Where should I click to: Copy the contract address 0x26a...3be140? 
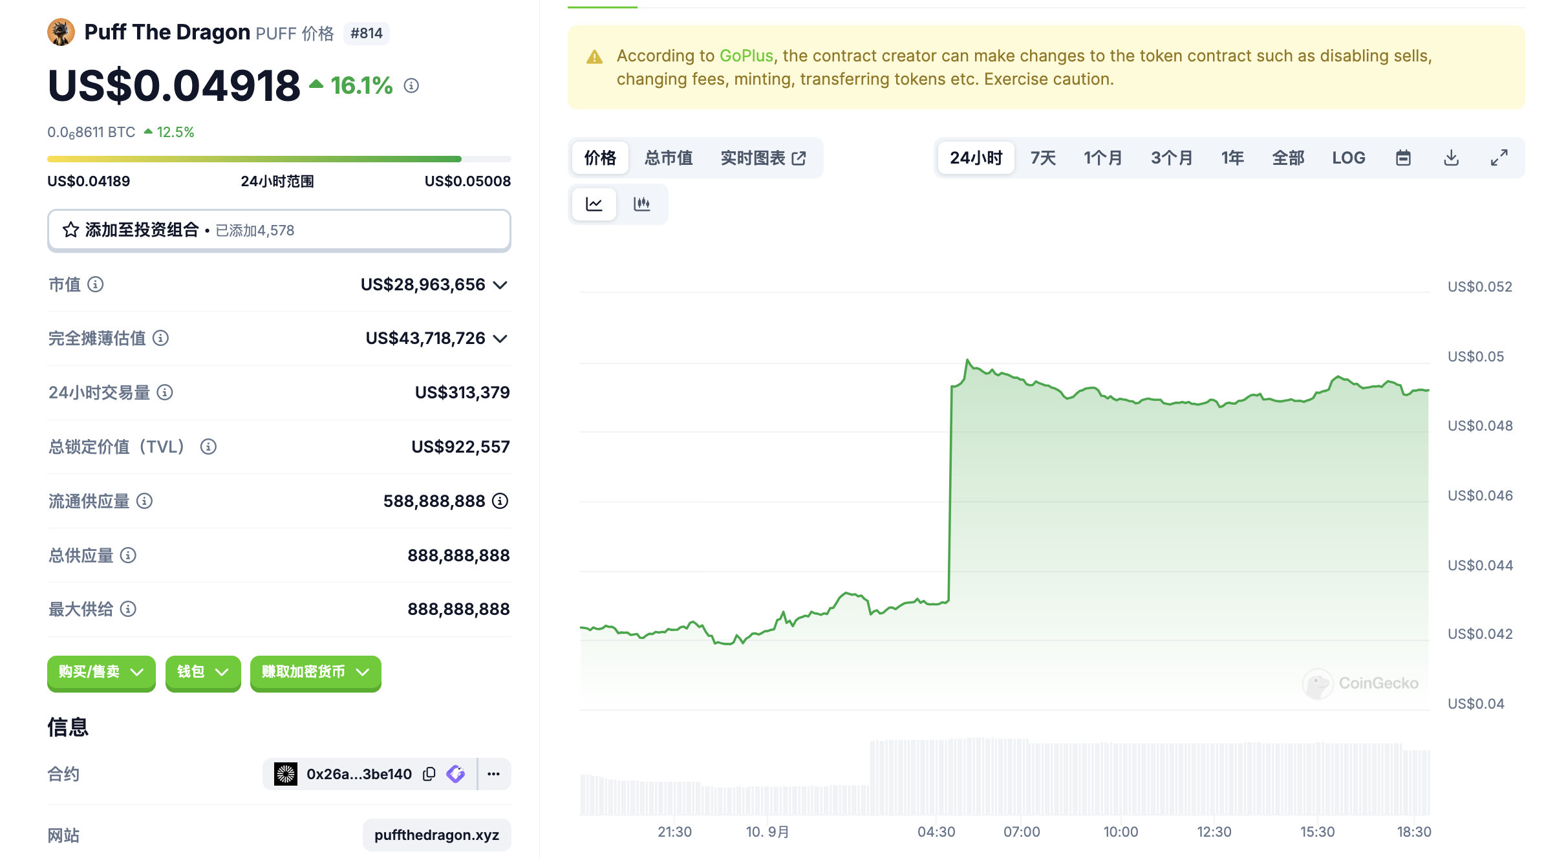tap(429, 774)
